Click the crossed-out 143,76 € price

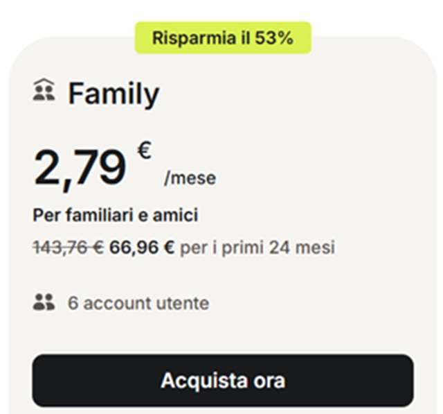pyautogui.click(x=68, y=248)
